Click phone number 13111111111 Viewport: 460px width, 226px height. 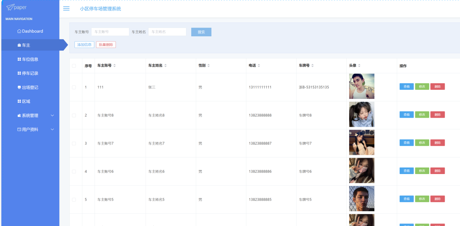(x=260, y=87)
